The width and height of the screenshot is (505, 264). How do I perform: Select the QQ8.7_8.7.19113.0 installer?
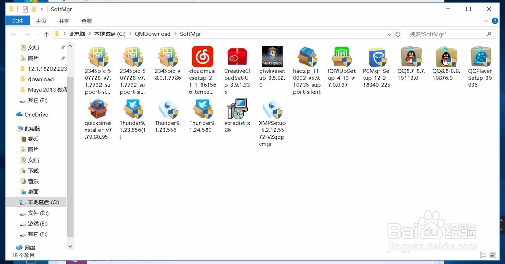coord(411,64)
